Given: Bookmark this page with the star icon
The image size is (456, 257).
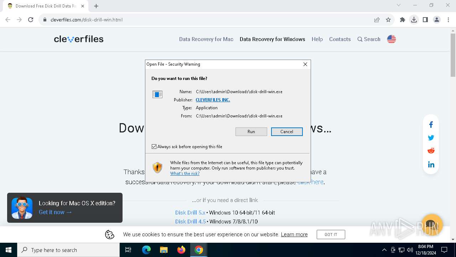Looking at the screenshot, I should [388, 20].
